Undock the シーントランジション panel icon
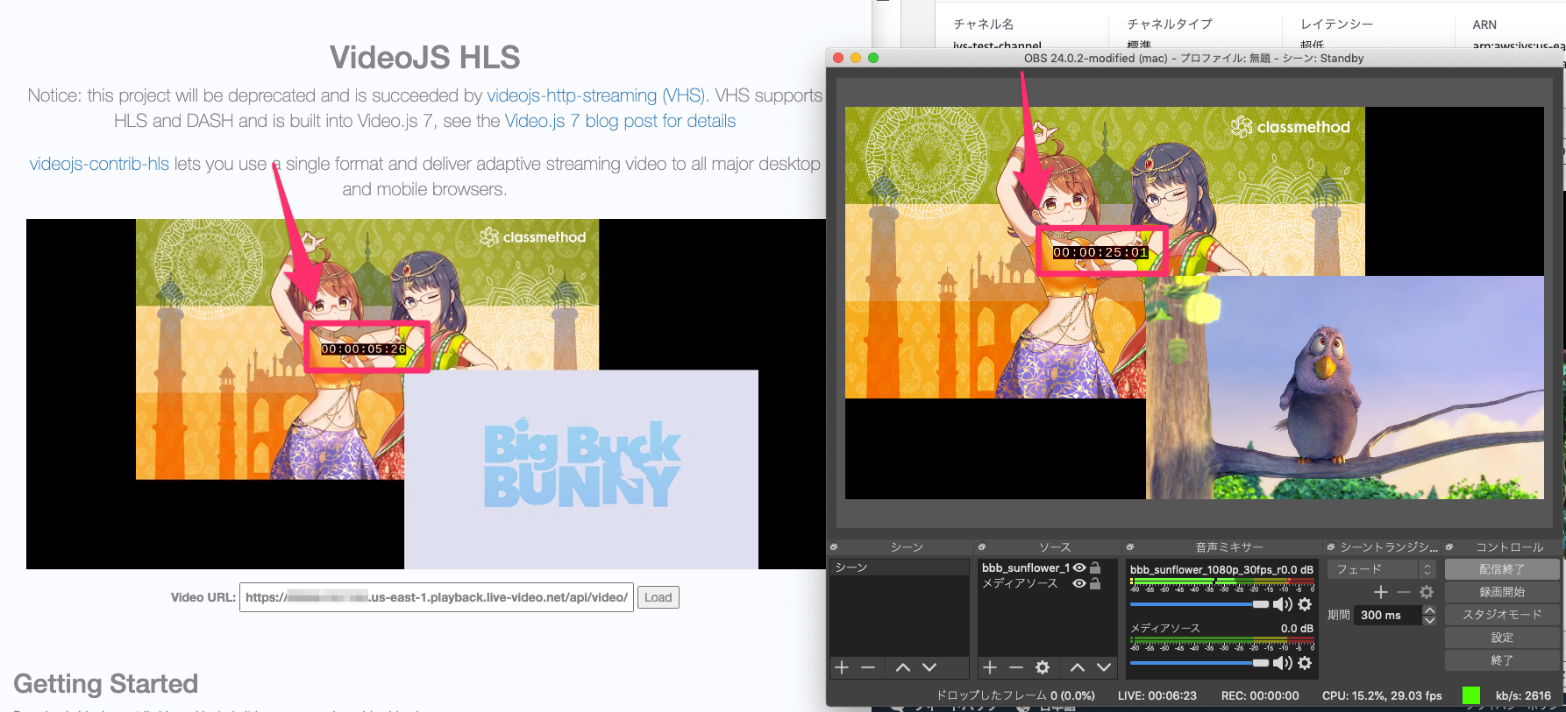The width and height of the screenshot is (1566, 712). tap(1331, 547)
